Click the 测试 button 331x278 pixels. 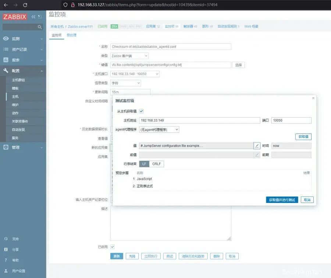[x=170, y=256]
